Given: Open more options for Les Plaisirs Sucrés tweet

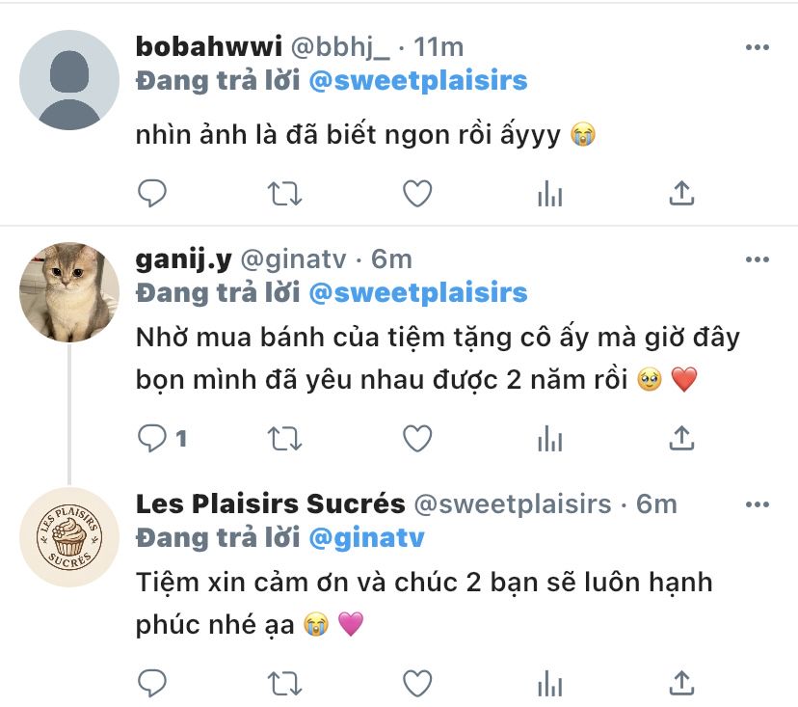Looking at the screenshot, I should pyautogui.click(x=757, y=504).
